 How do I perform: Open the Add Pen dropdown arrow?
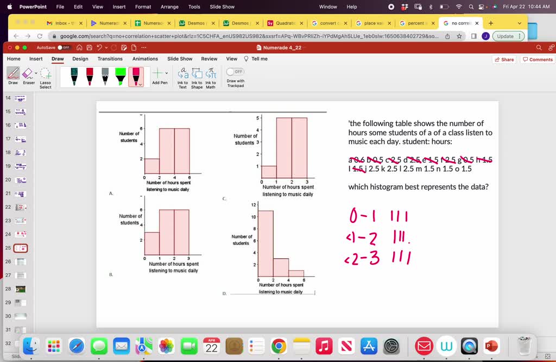pos(167,73)
